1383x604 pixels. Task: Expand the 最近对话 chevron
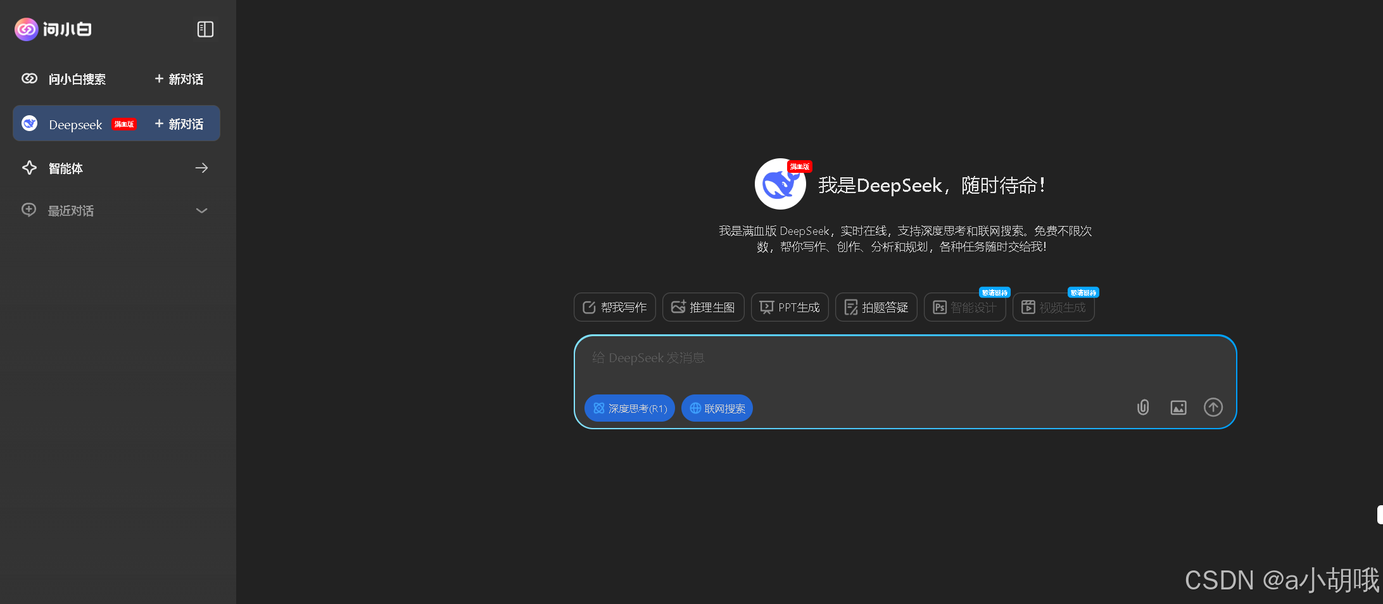[201, 211]
